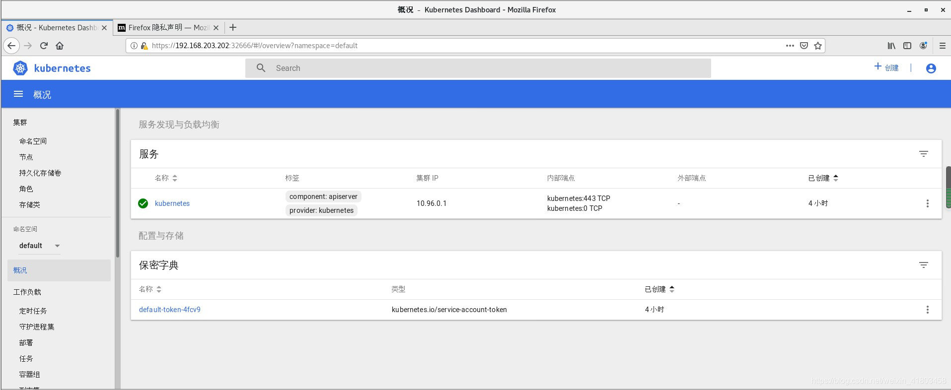Select 角色 in sidebar
The image size is (951, 390).
(26, 189)
